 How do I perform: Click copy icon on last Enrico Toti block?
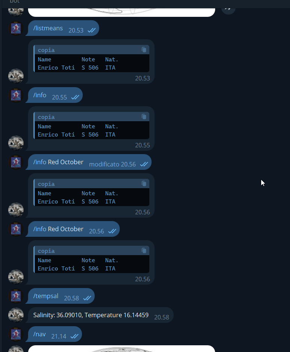click(144, 250)
